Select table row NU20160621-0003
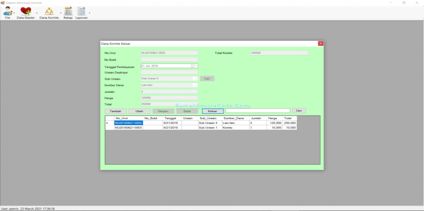The width and height of the screenshot is (424, 211). tap(128, 128)
